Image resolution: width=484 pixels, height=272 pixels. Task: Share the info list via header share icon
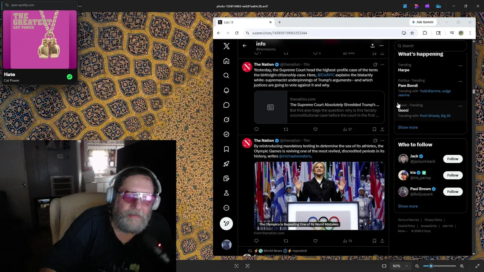tap(372, 46)
